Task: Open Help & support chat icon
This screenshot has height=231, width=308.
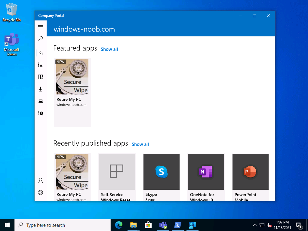Action: pyautogui.click(x=41, y=113)
